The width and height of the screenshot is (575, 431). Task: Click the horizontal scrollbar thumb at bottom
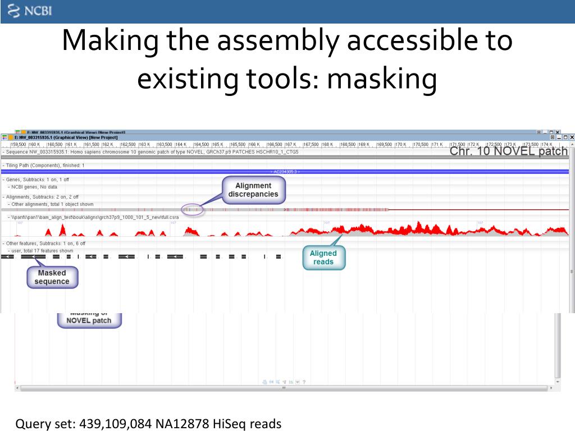284,388
